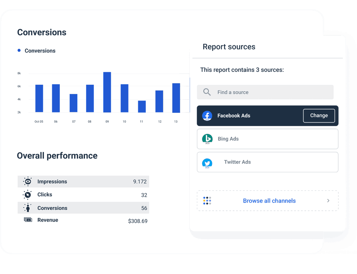Click the Conversions person icon
This screenshot has width=357, height=274.
pos(27,208)
